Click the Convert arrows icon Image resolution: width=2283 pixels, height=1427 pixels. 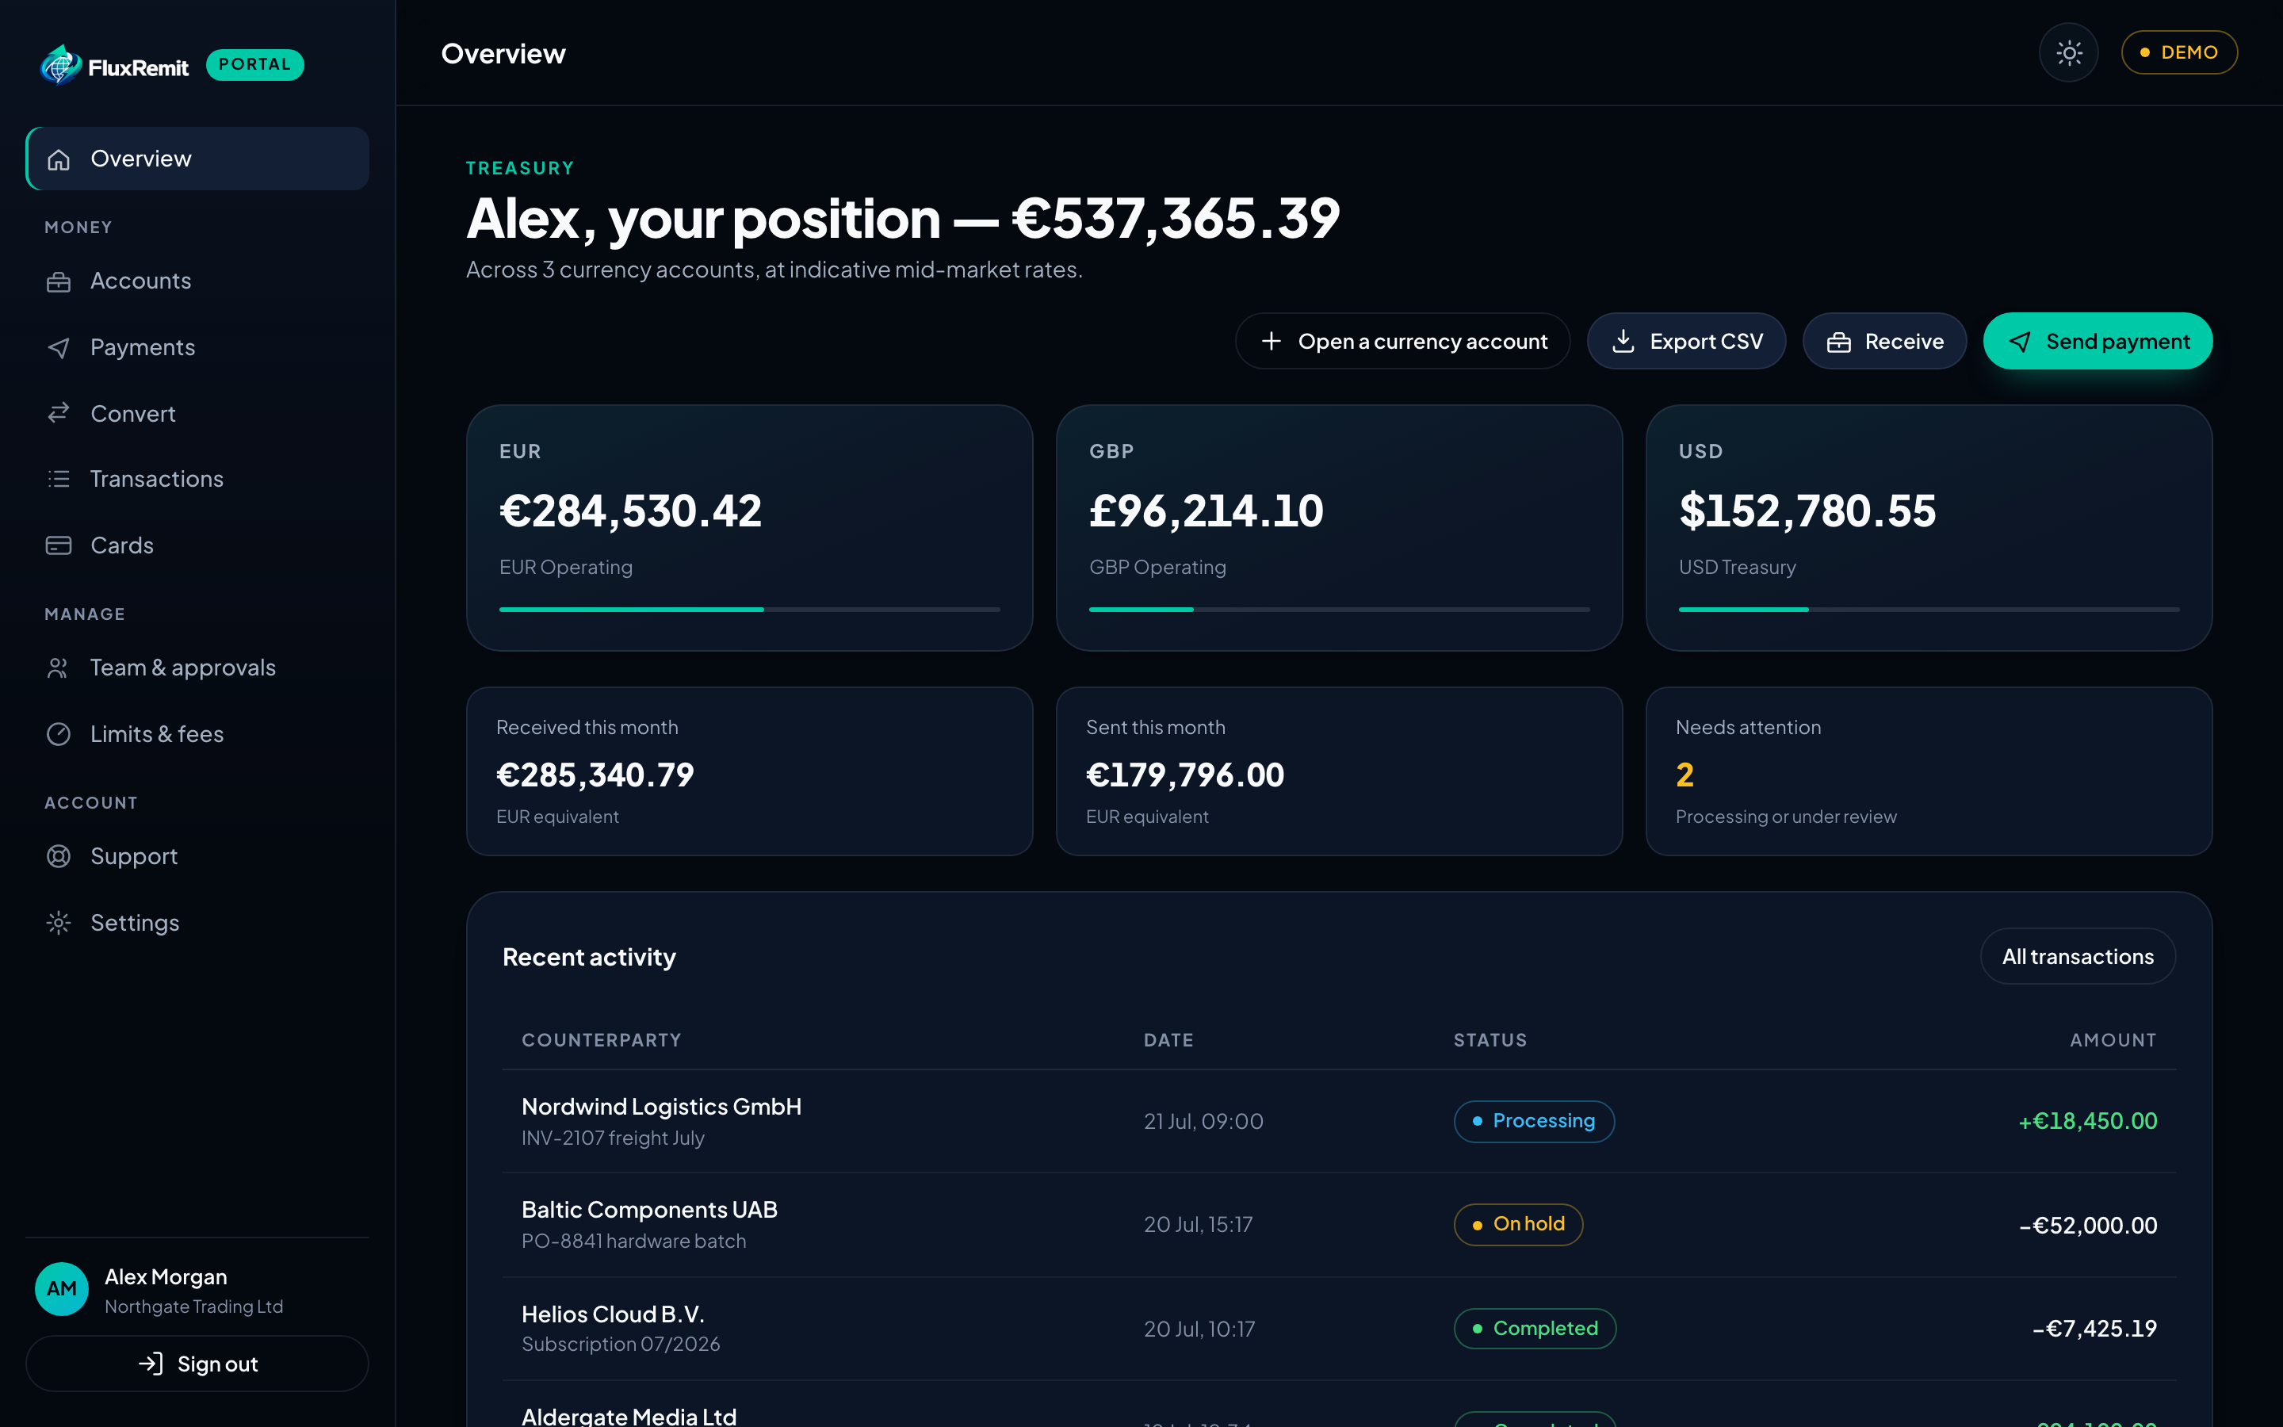(x=59, y=413)
